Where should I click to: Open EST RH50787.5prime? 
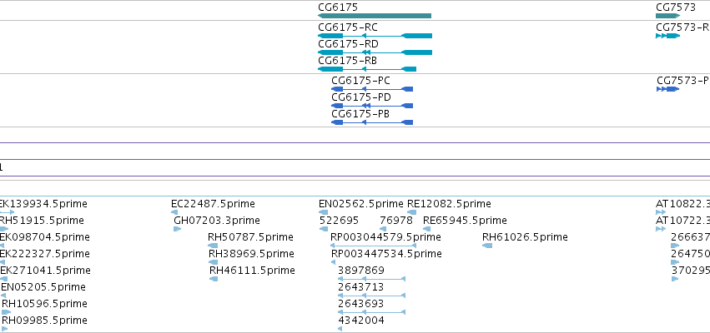coord(250,237)
